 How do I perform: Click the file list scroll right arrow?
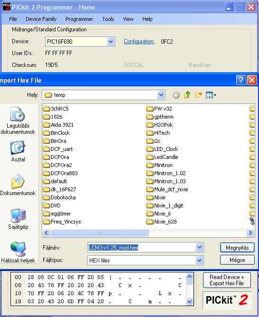(x=250, y=233)
